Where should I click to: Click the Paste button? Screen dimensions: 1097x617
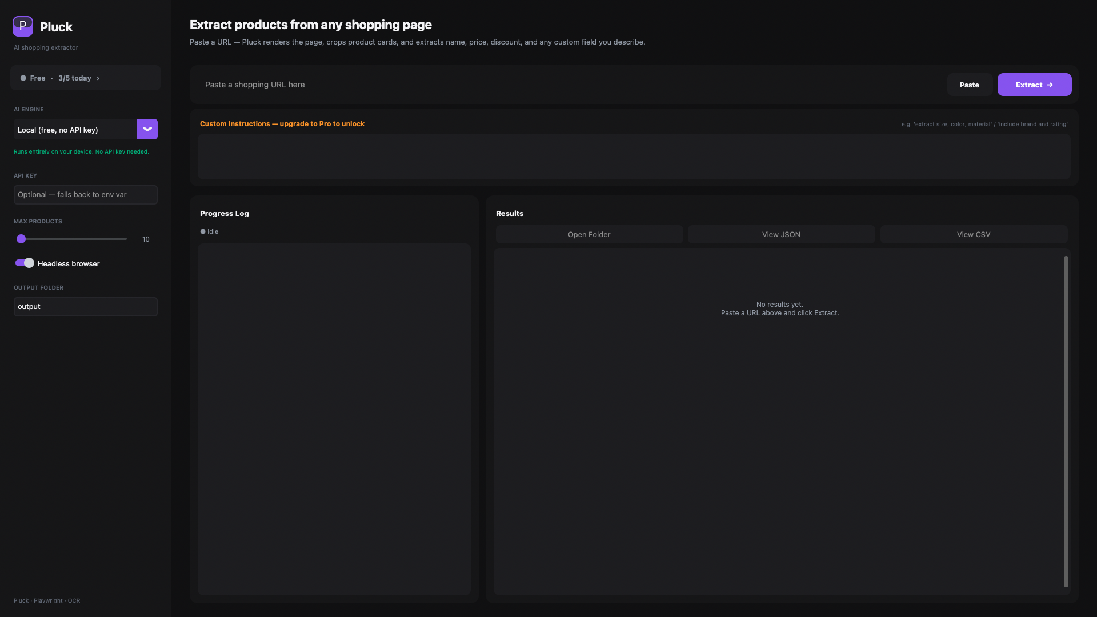coord(970,85)
